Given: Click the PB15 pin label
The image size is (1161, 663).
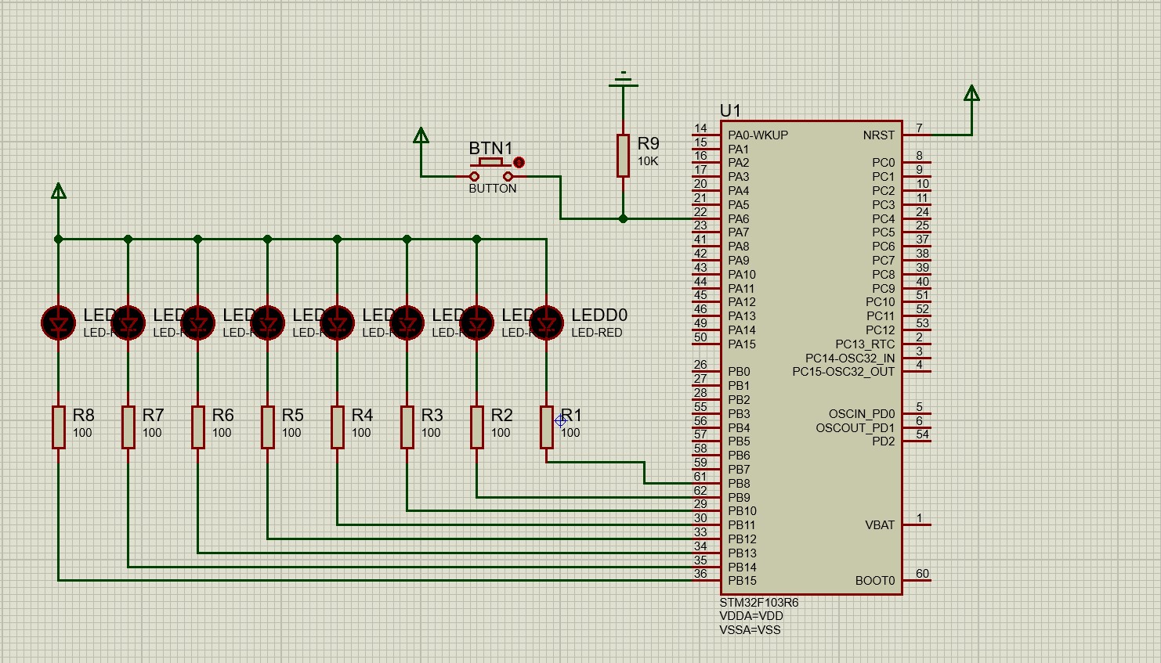Looking at the screenshot, I should pyautogui.click(x=742, y=581).
